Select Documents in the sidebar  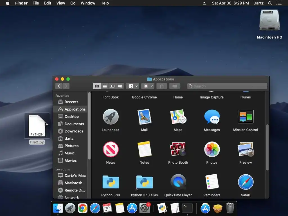coord(71,124)
